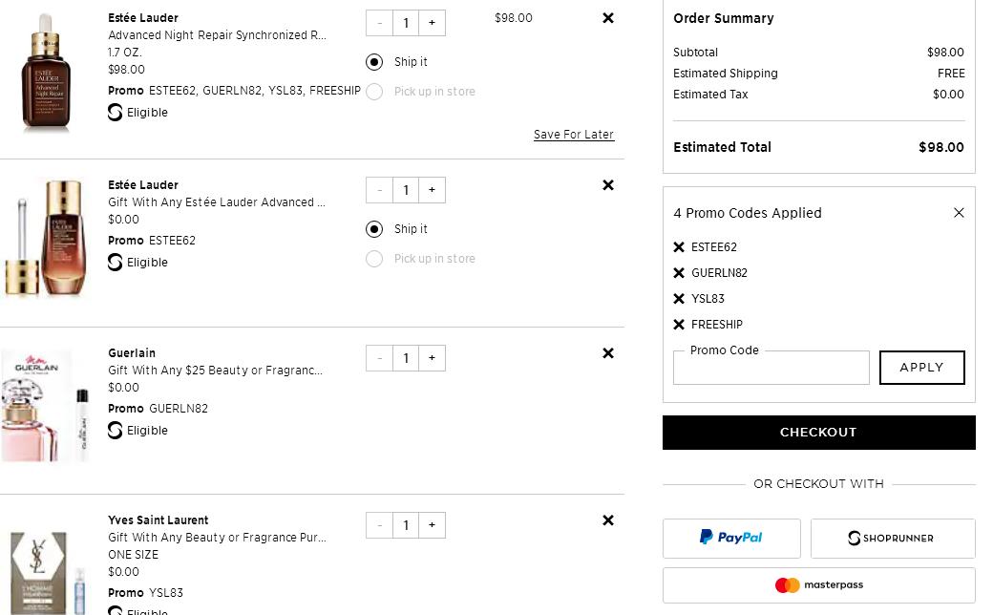Click the 1.7 OZ. size text
993x615 pixels.
coord(125,52)
